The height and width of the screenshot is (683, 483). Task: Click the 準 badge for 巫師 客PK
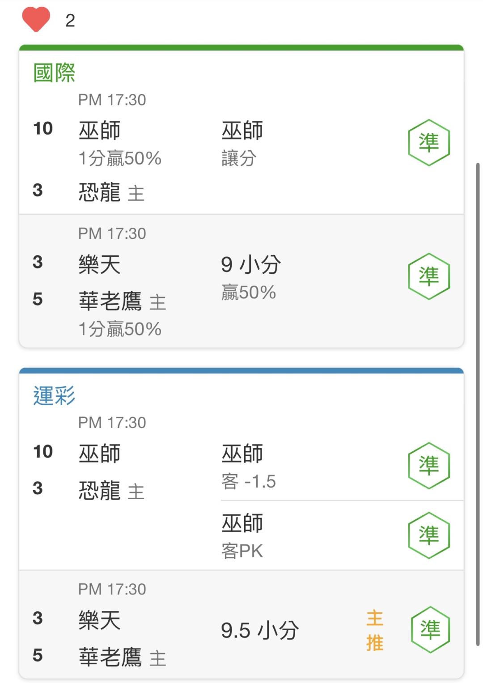(x=428, y=535)
